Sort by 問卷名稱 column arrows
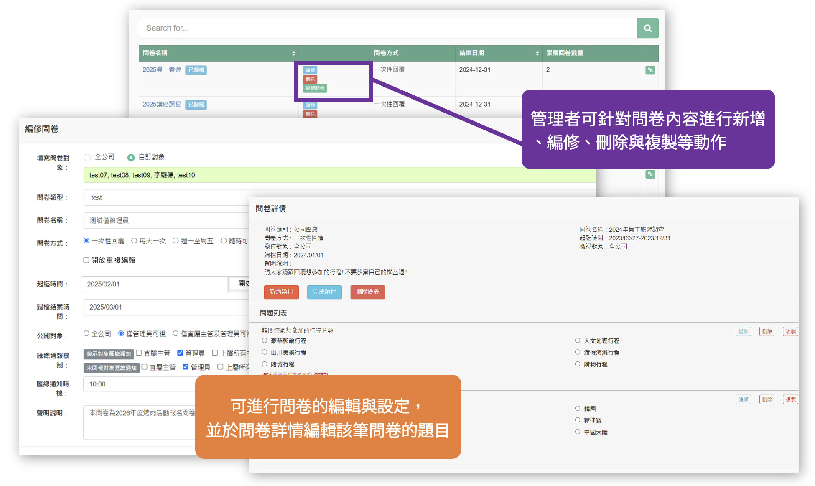The width and height of the screenshot is (815, 486). 293,53
